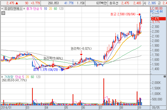The width and height of the screenshot is (167, 110).
Task: Click the red 2,475 current price tag
Action: pyautogui.click(x=158, y=19)
